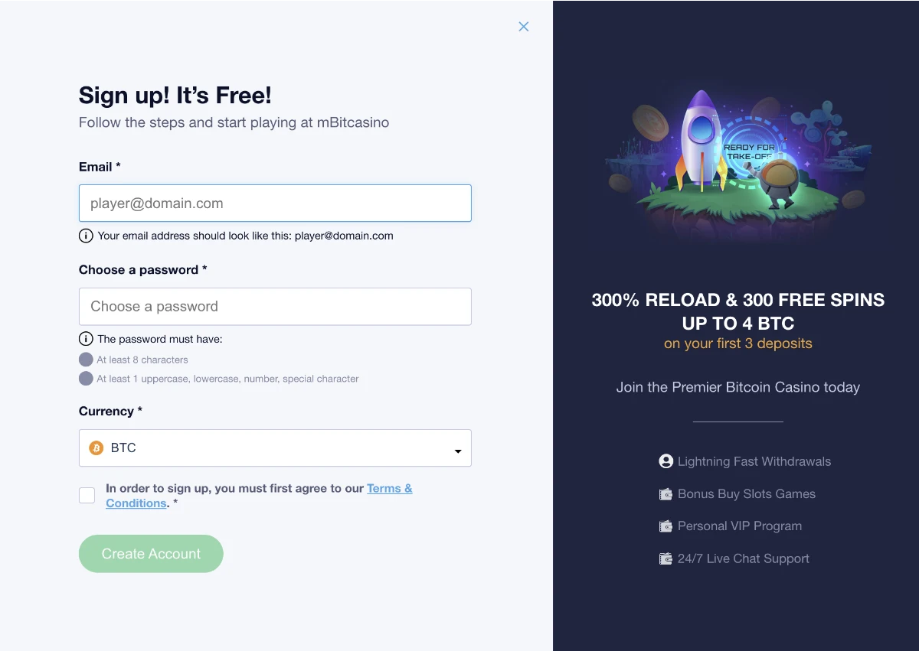Select the BTC currency combo box

coord(275,448)
